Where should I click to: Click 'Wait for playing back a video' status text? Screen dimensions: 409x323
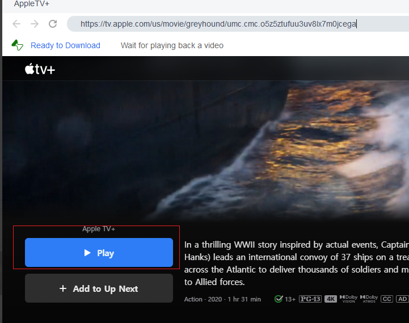172,45
